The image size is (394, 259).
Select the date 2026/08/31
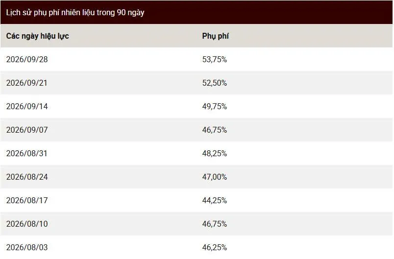26,153
